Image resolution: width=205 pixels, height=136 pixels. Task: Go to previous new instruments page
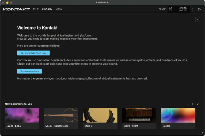pos(188,104)
